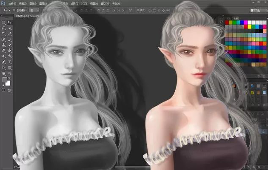Switch to the Color panel tab
268x170 pixels.
[x=228, y=18]
